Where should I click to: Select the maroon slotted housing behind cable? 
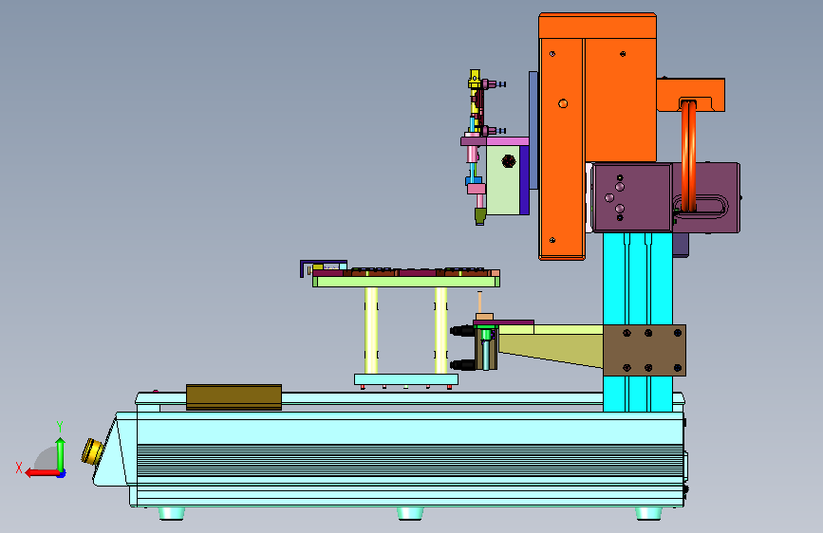706,197
